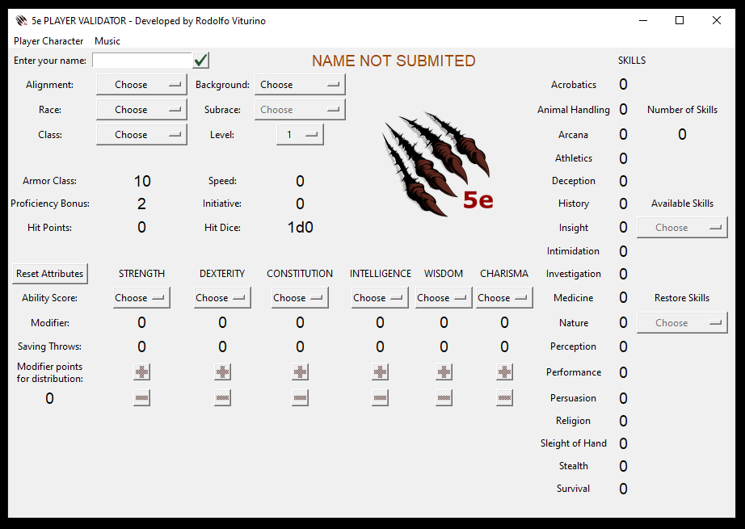This screenshot has width=745, height=529.
Task: Decrease Charisma with its minus button
Action: (504, 397)
